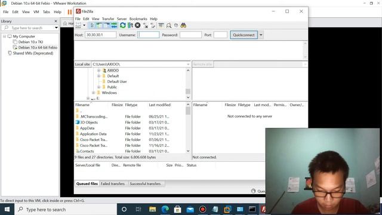This screenshot has width=382, height=215.
Task: Open the FileZilla Server menu
Action: point(122,19)
